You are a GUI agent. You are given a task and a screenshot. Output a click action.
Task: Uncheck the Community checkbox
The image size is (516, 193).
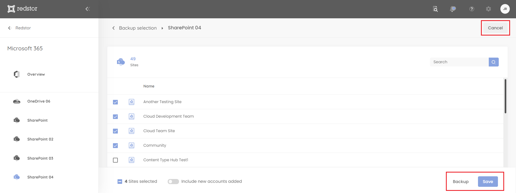click(x=115, y=146)
